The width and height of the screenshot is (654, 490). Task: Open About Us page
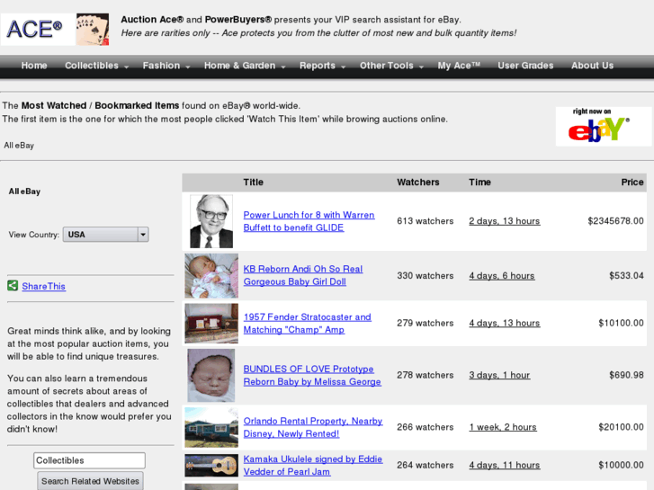[x=592, y=66]
